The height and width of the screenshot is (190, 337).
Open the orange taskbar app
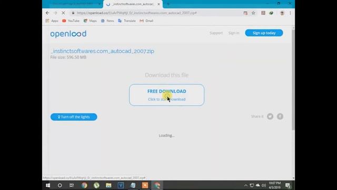tap(145, 185)
